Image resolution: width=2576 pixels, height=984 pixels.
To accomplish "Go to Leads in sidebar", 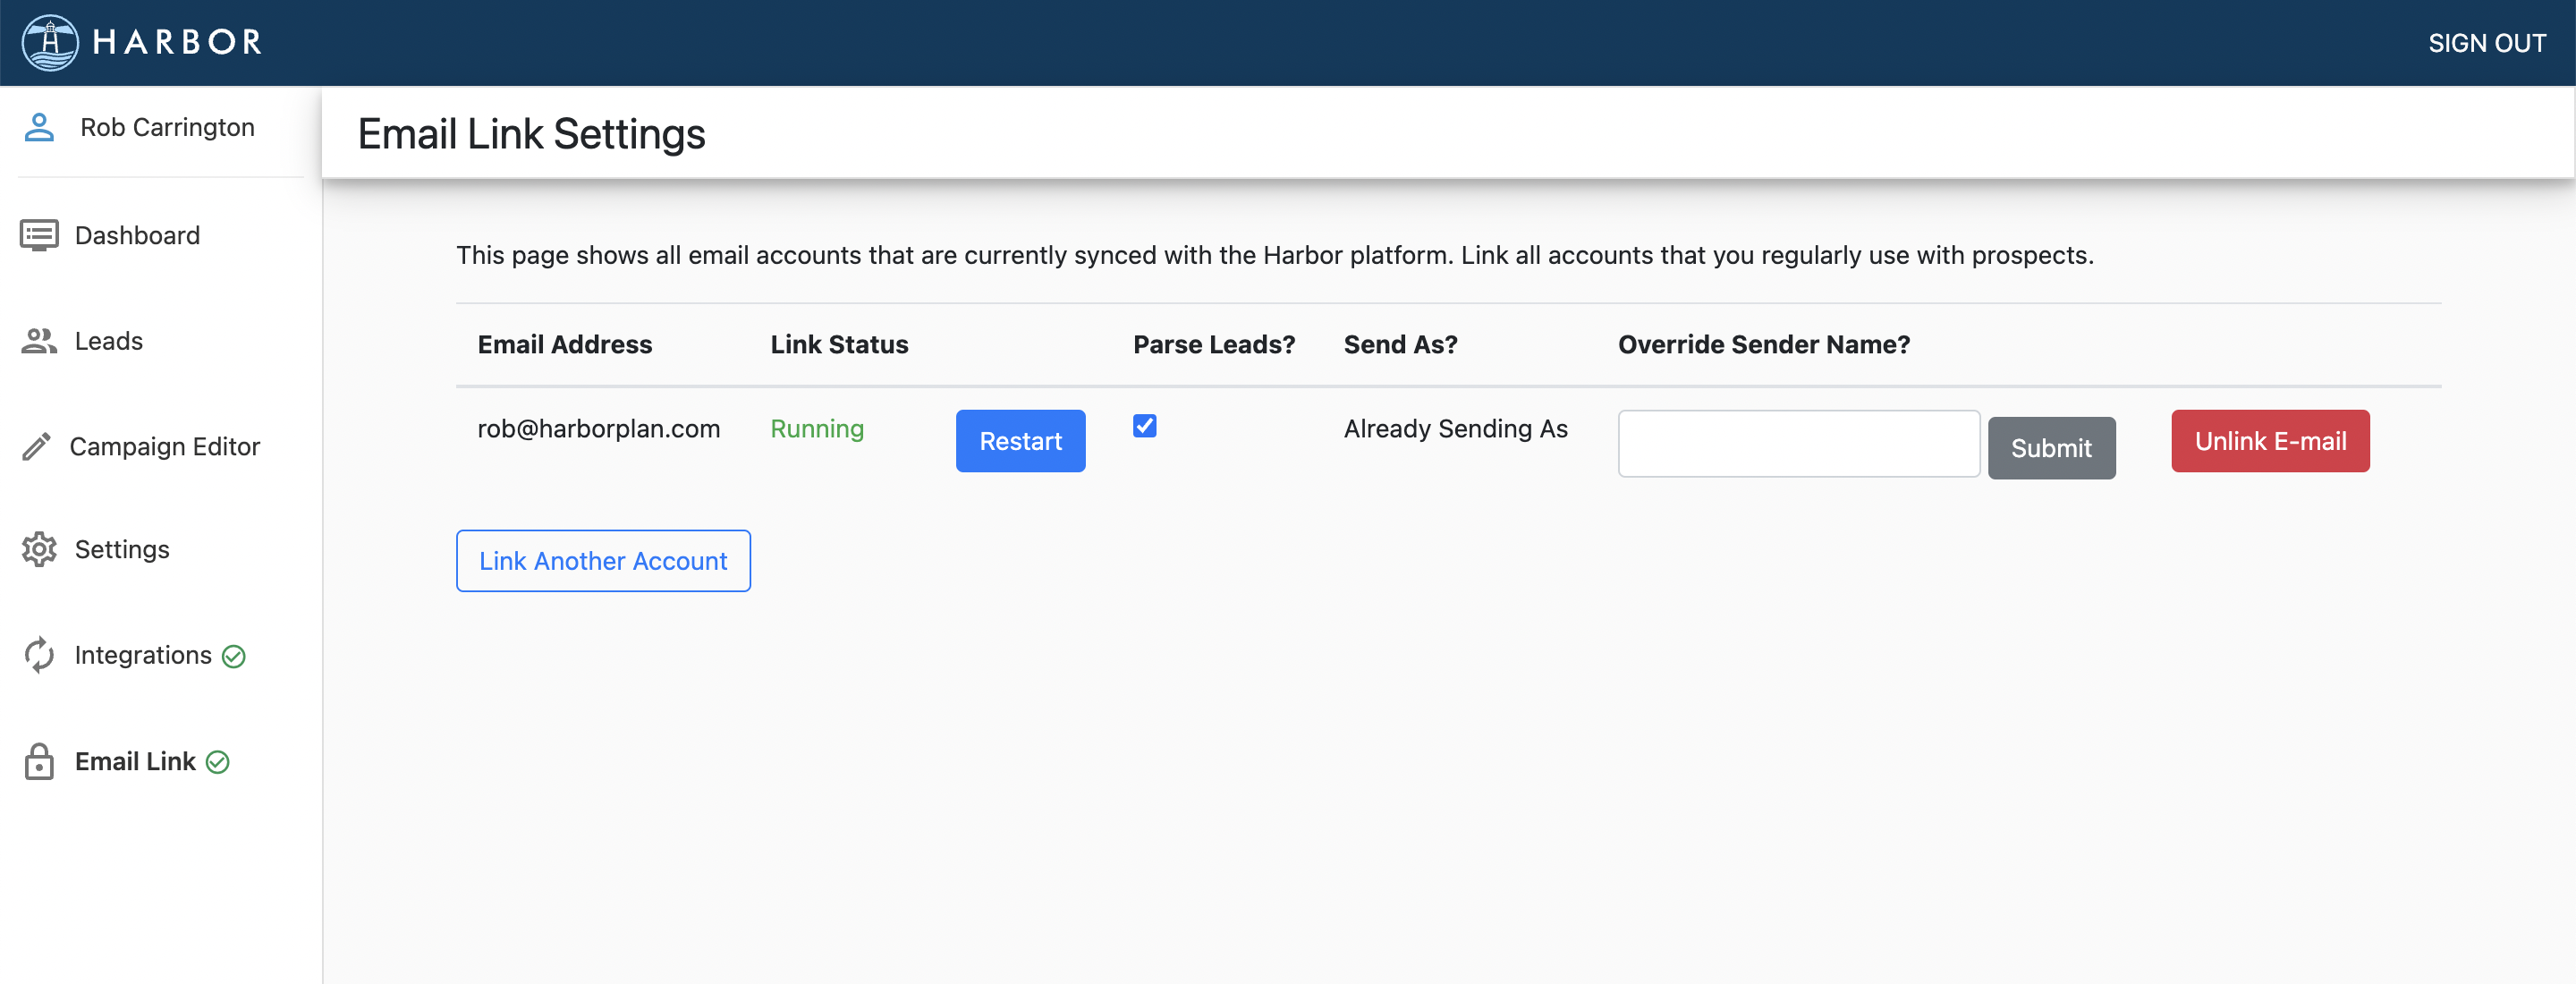I will 108,341.
